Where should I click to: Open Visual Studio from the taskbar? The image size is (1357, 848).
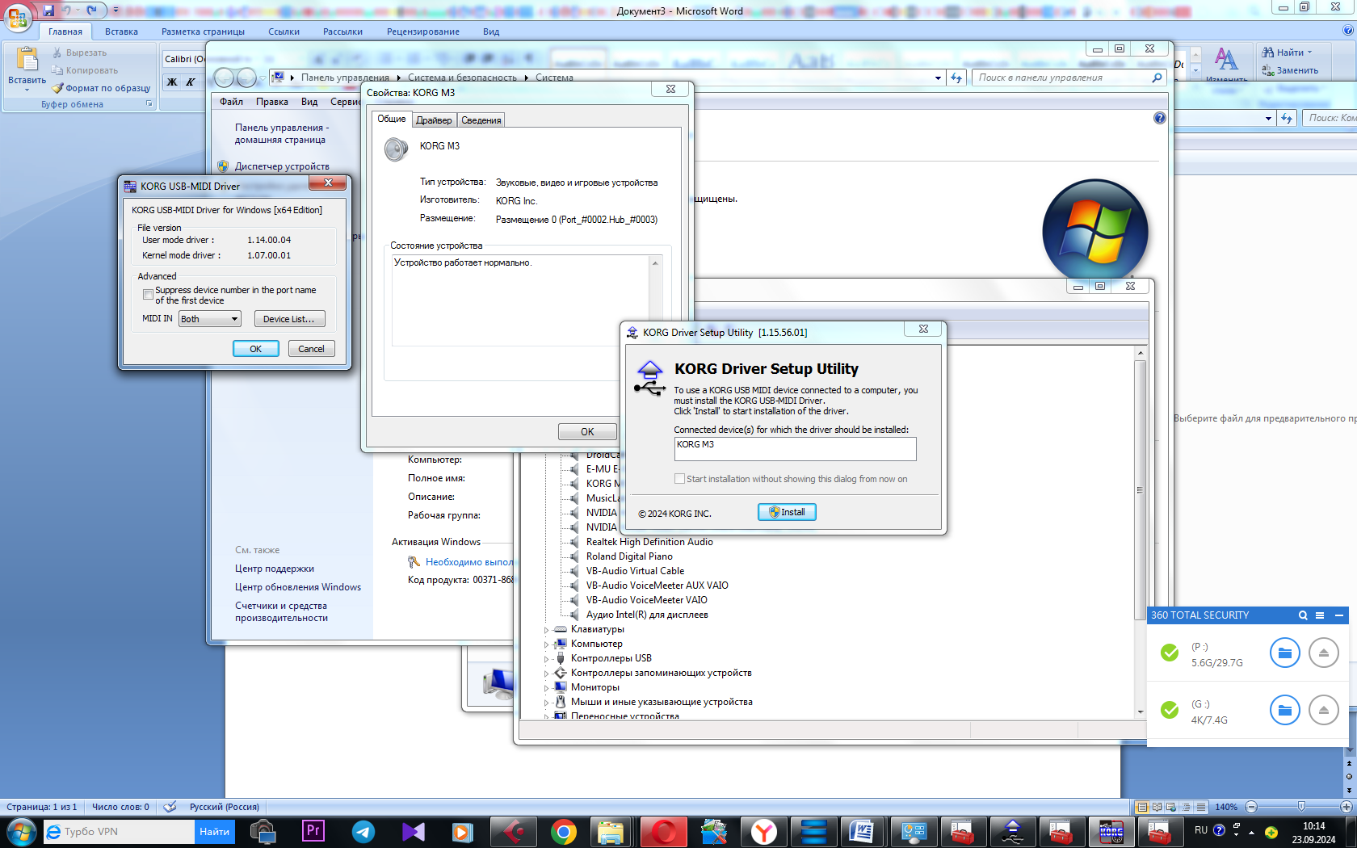[x=414, y=831]
